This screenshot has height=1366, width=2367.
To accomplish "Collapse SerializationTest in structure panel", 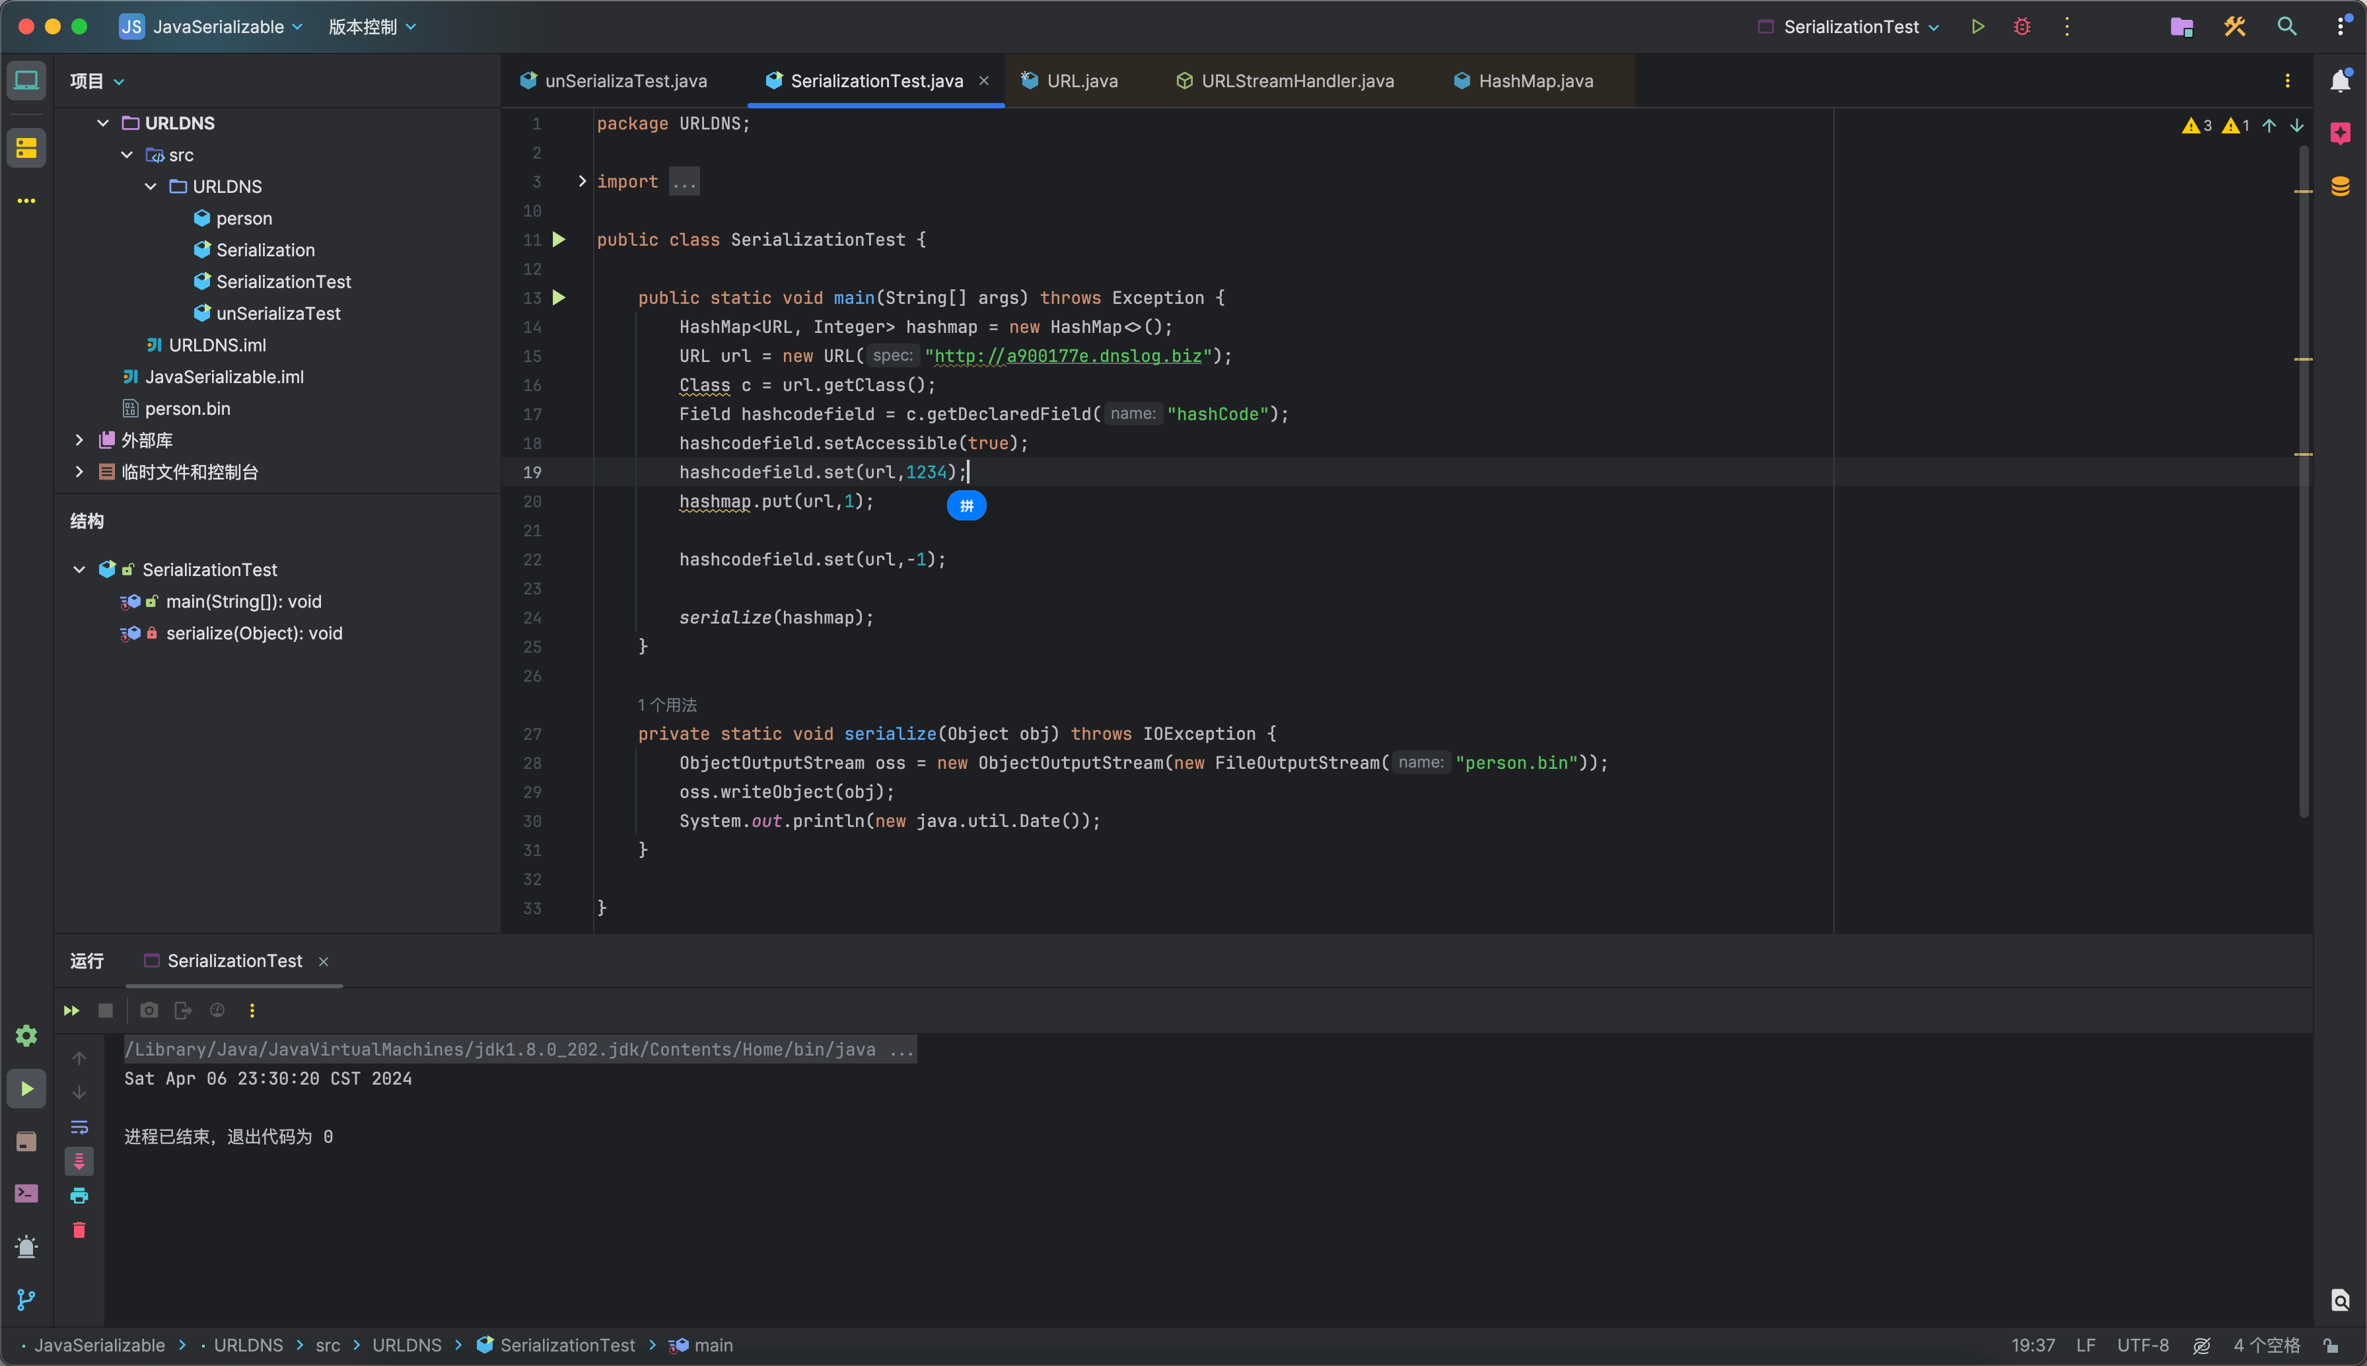I will pyautogui.click(x=79, y=569).
